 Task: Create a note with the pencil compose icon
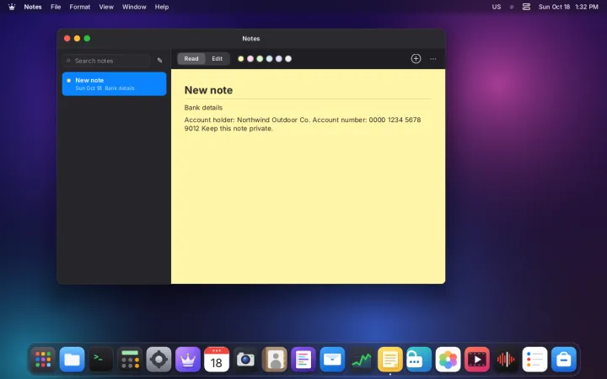[x=159, y=61]
